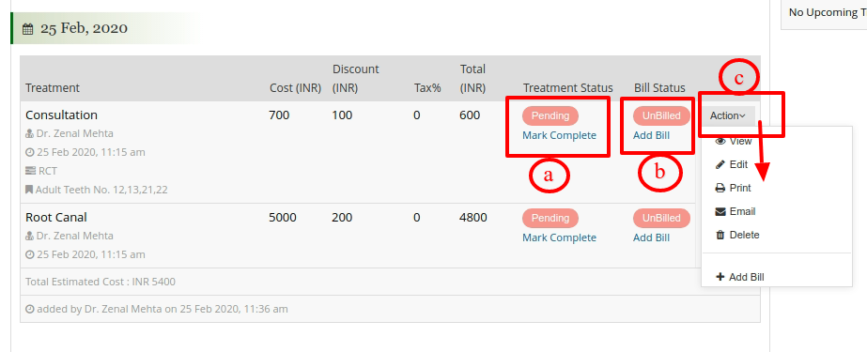Click the Discount (INR) column header
This screenshot has width=867, height=352.
tap(356, 79)
